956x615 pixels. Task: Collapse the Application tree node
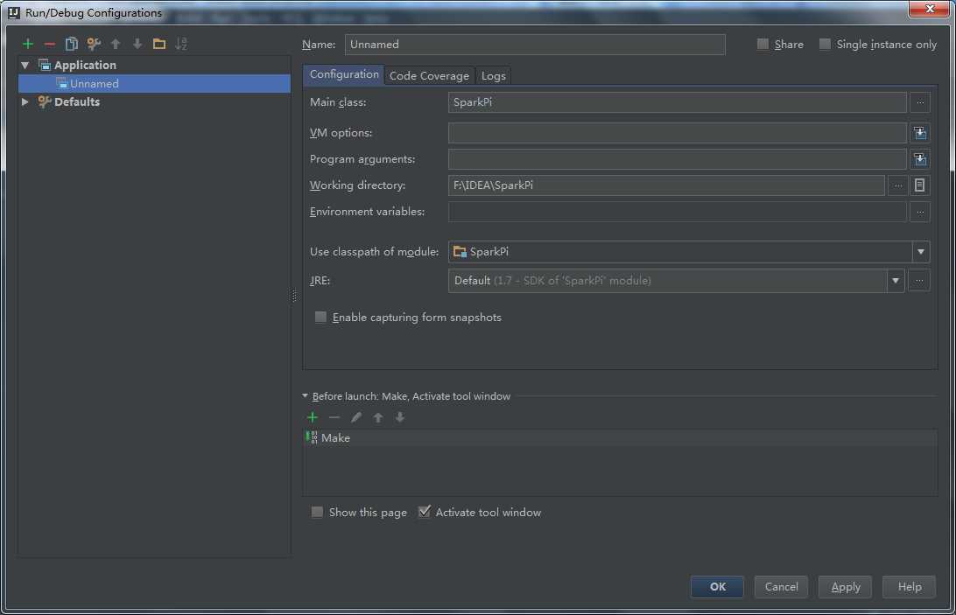(x=25, y=65)
